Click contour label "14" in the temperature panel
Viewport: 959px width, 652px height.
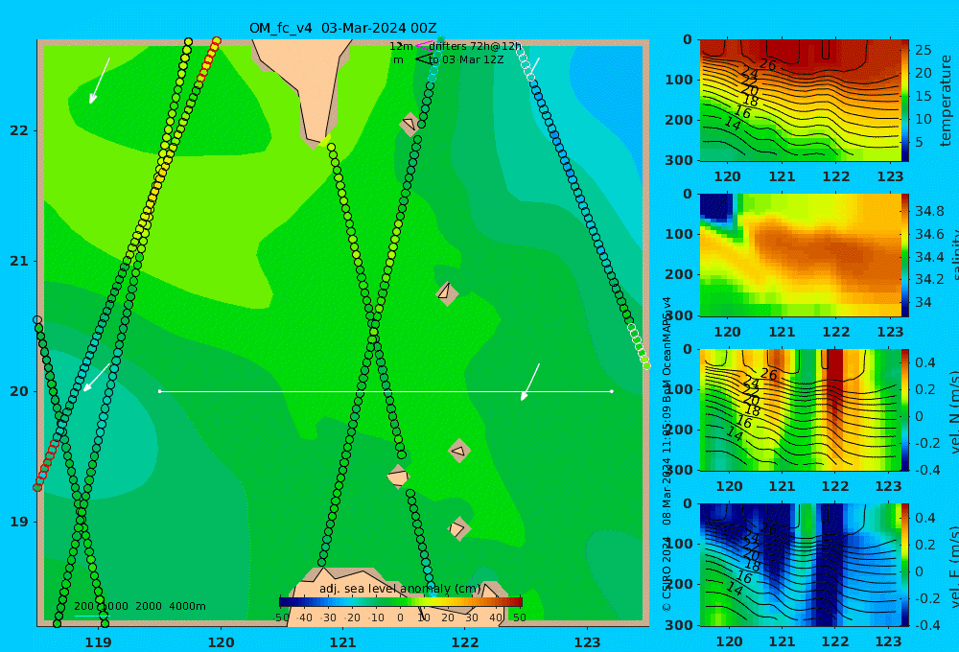click(x=733, y=124)
